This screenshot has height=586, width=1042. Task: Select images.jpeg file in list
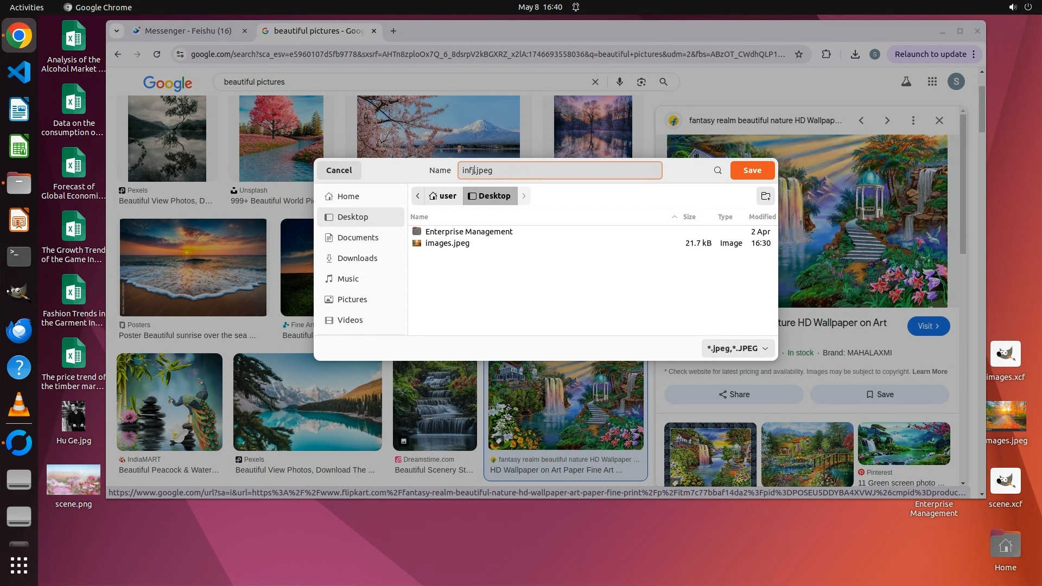pos(447,243)
